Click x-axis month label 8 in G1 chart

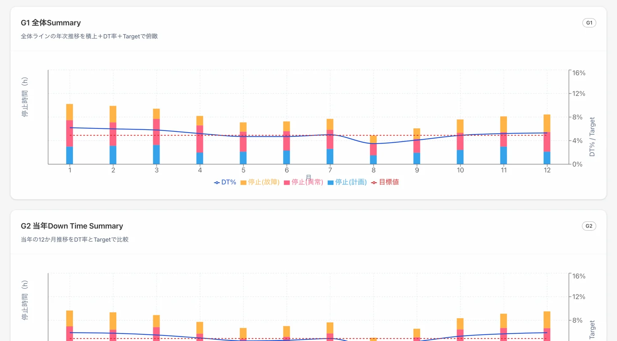point(373,170)
